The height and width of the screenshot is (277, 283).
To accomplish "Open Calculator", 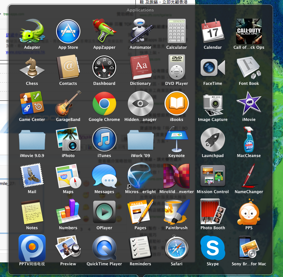I will coord(177,31).
